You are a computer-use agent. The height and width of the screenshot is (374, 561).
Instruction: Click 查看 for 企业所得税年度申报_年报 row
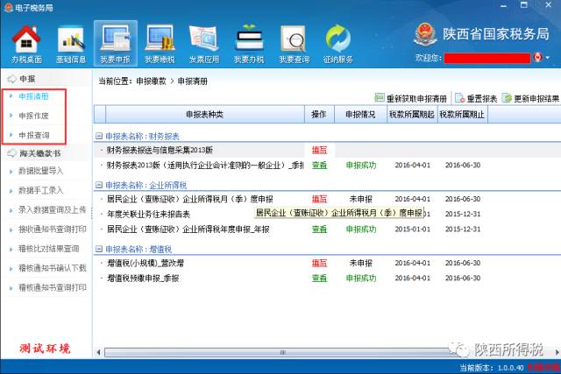[319, 229]
